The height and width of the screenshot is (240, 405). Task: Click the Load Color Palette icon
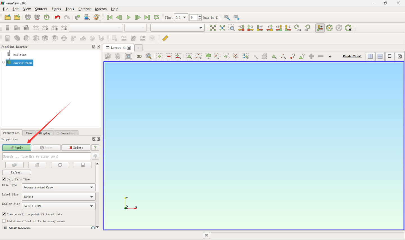tap(96, 17)
